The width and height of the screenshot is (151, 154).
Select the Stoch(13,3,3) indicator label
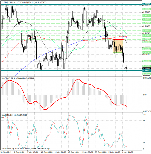pos(7,115)
